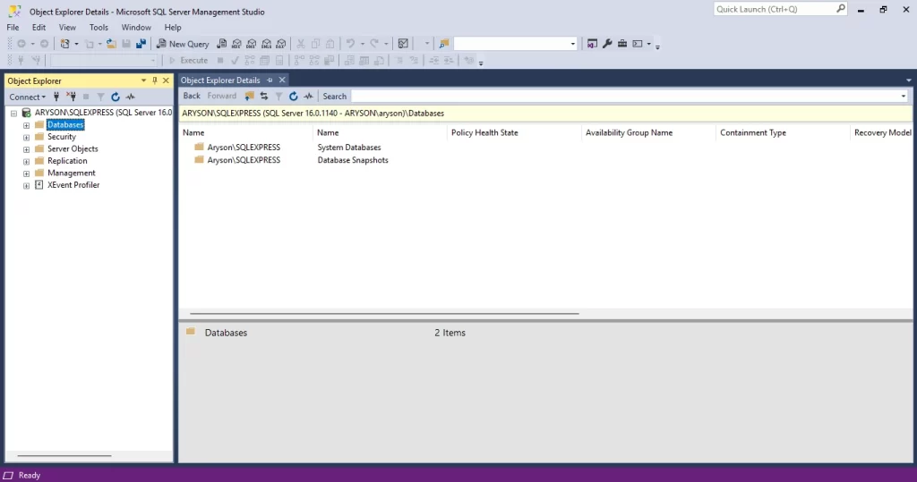The height and width of the screenshot is (482, 917).
Task: Sort by Containment Type column header
Action: pos(783,132)
